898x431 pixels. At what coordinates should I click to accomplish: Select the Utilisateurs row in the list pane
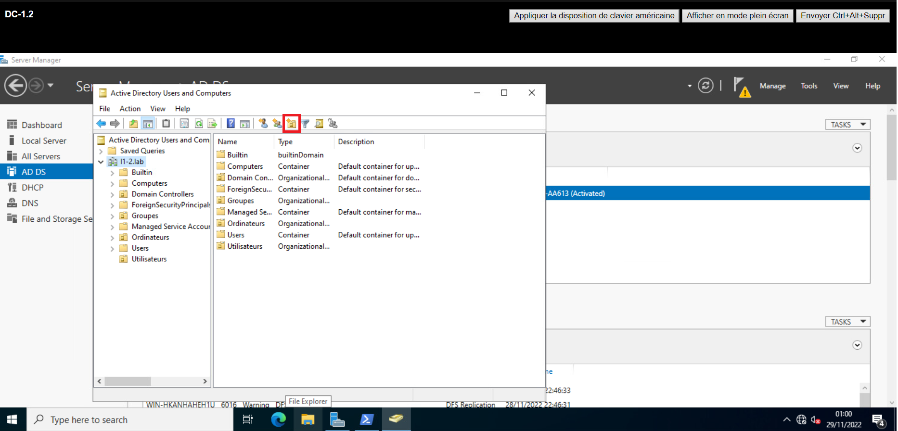point(245,247)
